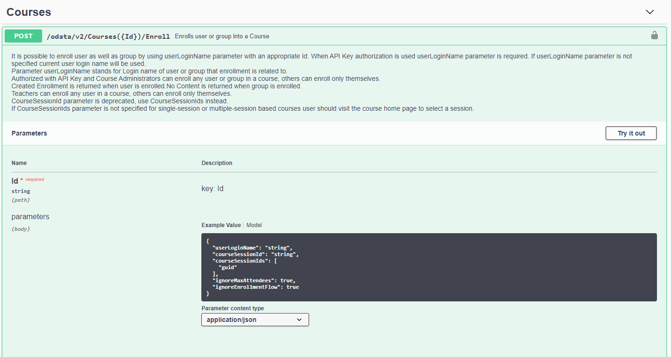The height and width of the screenshot is (357, 671).
Task: Click the Courses section heading
Action: tap(29, 12)
